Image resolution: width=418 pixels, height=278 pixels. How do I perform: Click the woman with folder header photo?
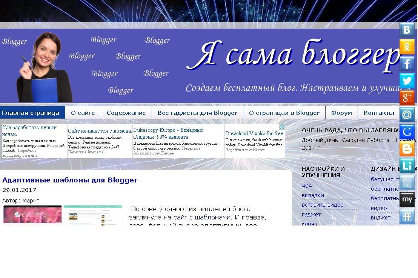coord(45,67)
